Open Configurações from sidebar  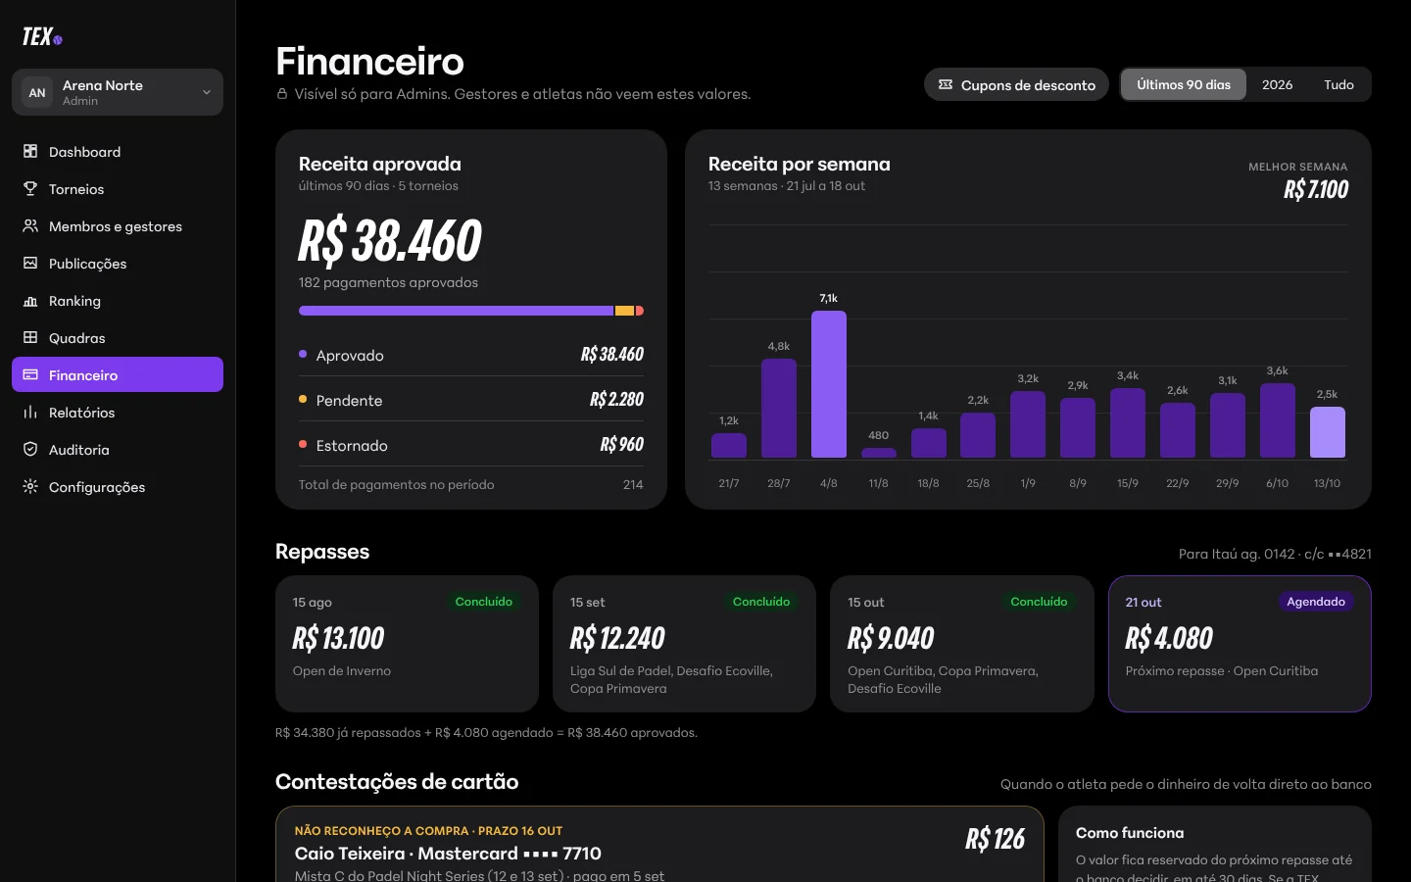pos(118,487)
